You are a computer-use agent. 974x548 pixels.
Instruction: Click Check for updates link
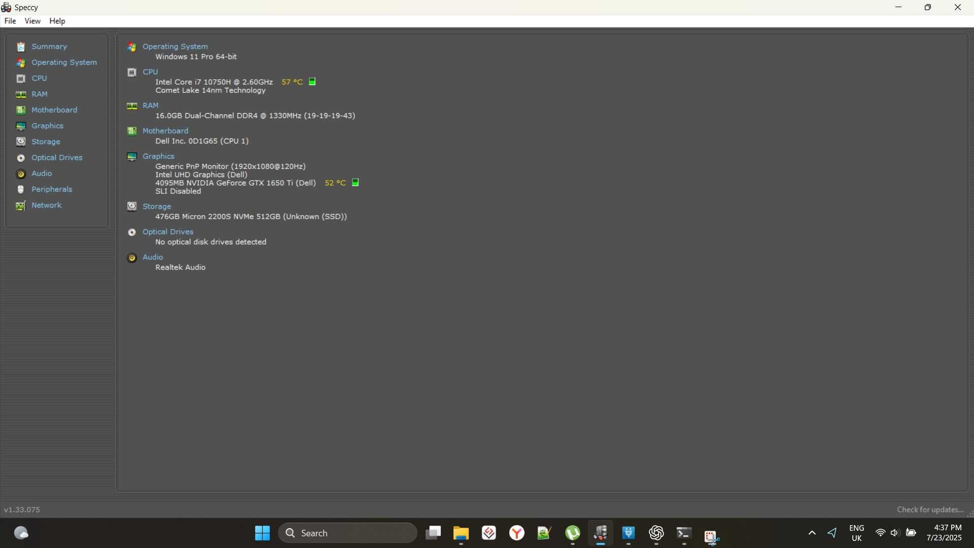point(930,510)
